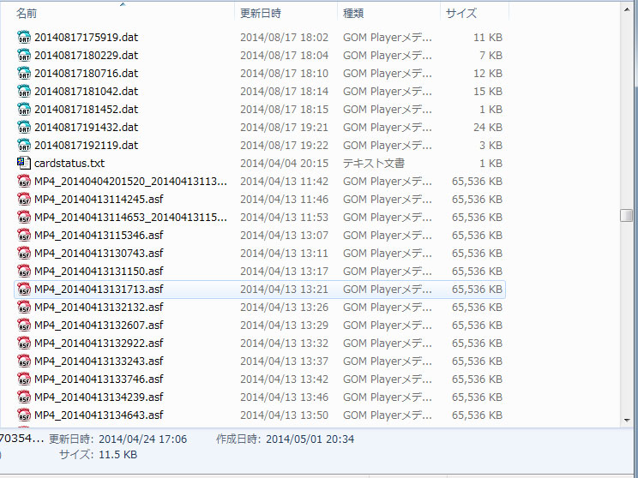Click the date cell 2014/04/04 20:15
The height and width of the screenshot is (478, 638).
tap(284, 163)
